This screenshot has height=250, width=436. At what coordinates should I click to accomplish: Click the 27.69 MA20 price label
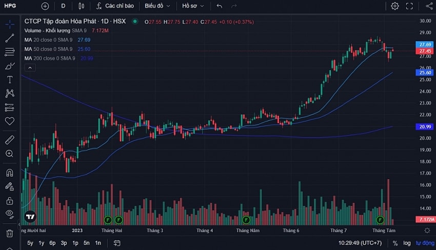click(425, 45)
